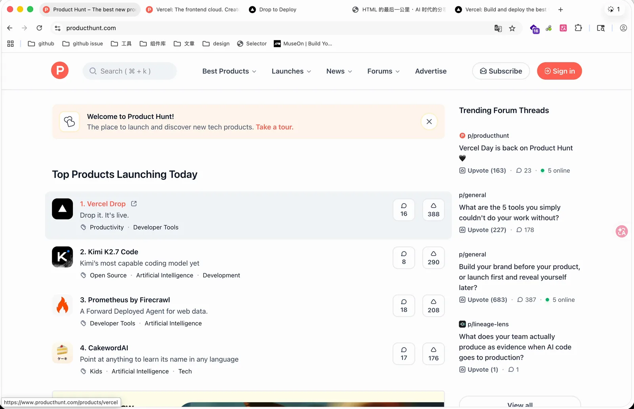The width and height of the screenshot is (634, 409).
Task: Upvote the Build your brand thread (683)
Action: (x=483, y=300)
